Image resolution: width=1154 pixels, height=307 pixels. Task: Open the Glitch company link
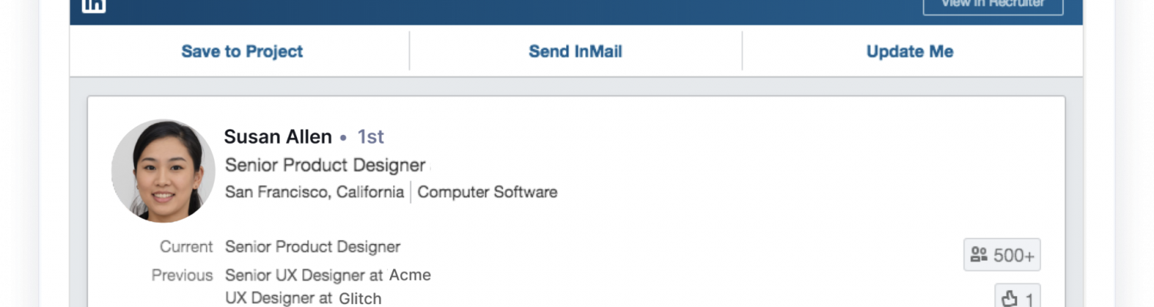click(360, 298)
